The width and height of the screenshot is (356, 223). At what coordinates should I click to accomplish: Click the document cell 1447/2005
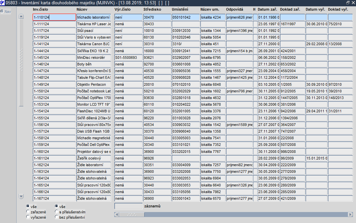292,98
